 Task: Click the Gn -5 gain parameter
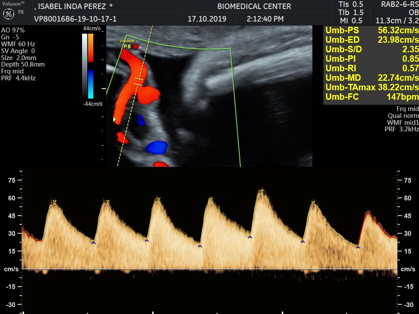coord(10,37)
